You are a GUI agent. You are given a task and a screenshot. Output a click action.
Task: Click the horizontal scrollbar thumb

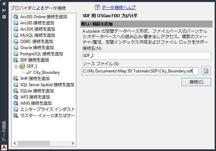34,143
